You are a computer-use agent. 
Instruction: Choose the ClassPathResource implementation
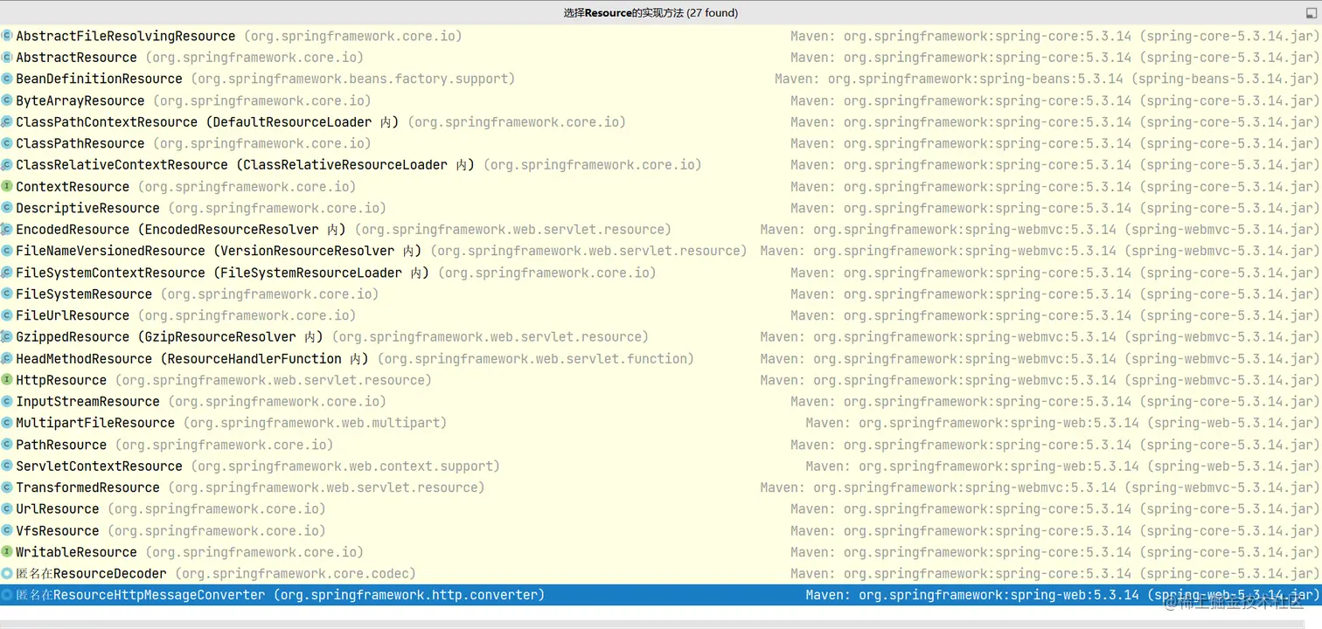[x=661, y=143]
